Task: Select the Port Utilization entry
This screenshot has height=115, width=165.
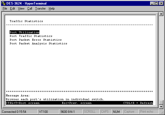Action: (24, 32)
